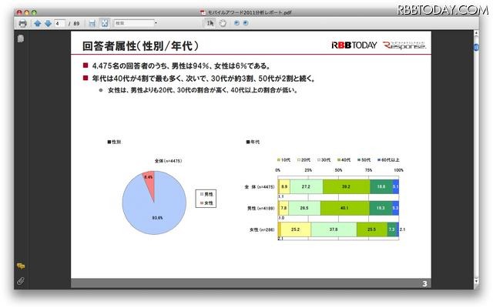This screenshot has width=493, height=308.
Task: Click the next view round arrow button
Action: 246,23
